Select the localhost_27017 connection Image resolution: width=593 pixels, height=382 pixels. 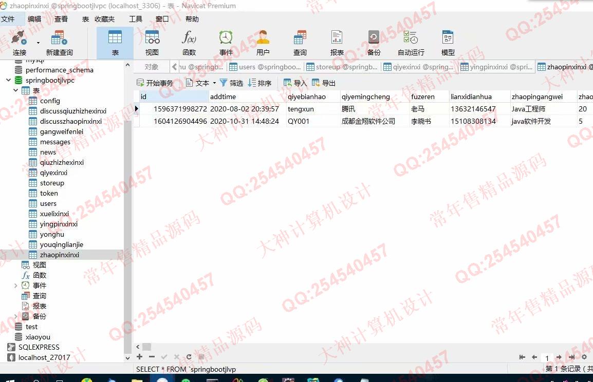[44, 357]
